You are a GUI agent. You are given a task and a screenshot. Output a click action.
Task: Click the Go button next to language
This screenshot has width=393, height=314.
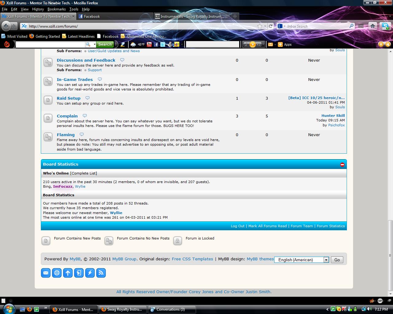pyautogui.click(x=337, y=260)
